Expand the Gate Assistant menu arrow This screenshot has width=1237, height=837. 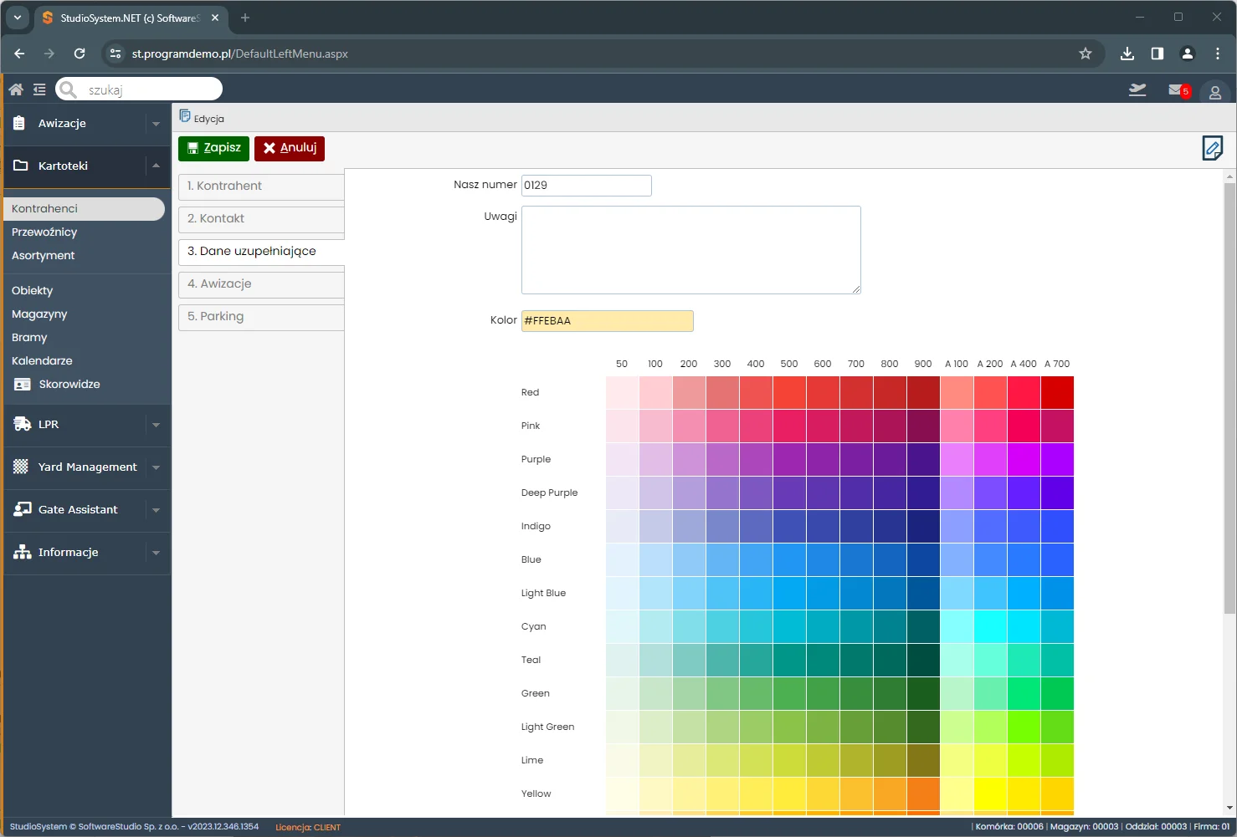(x=156, y=510)
